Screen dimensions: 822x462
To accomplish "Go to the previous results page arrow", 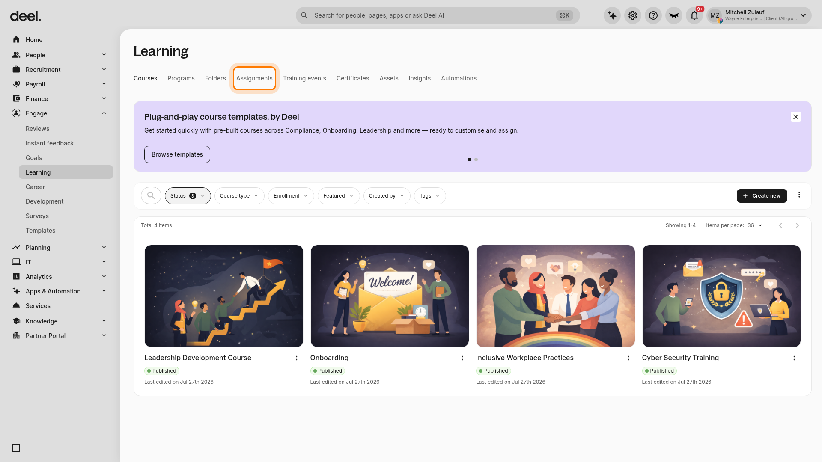I will [x=780, y=225].
